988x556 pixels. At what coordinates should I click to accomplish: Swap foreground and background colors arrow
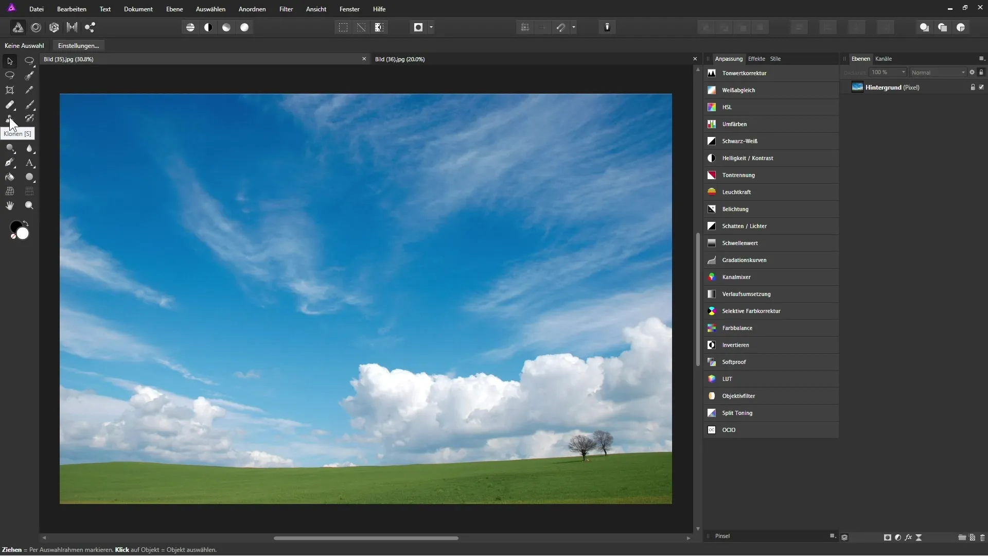[26, 223]
